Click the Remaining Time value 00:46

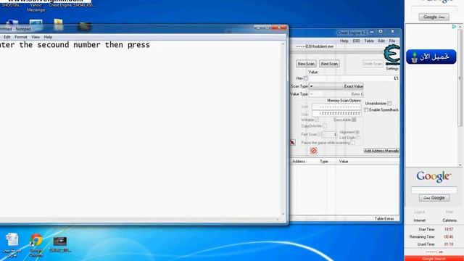coord(449,237)
